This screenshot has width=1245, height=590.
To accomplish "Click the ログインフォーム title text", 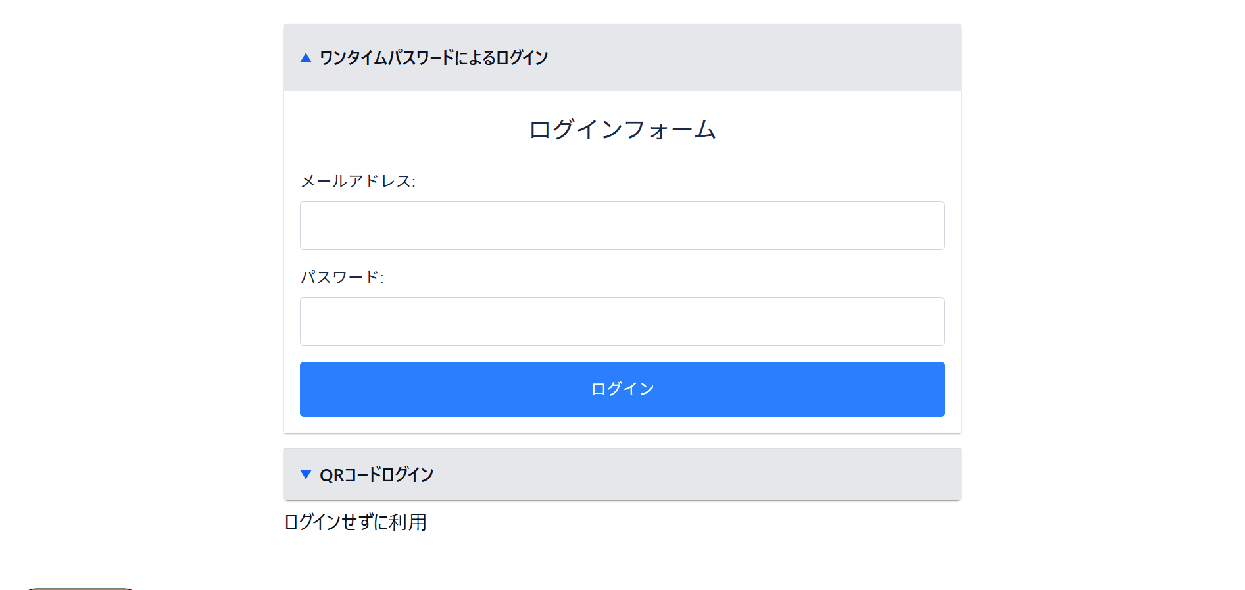I will [x=622, y=130].
